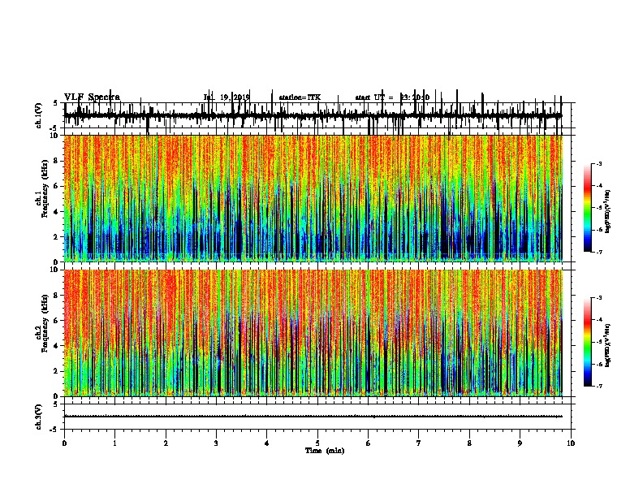Click the "8" kHz tick on ch.1 frequency axis
The image size is (643, 497).
[57, 161]
